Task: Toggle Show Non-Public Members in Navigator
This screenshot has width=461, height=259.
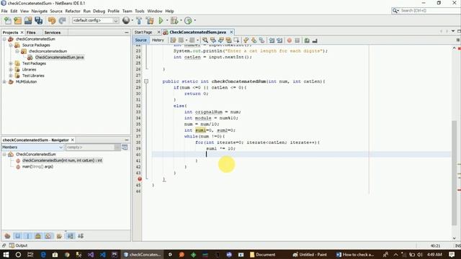Action: (38, 236)
